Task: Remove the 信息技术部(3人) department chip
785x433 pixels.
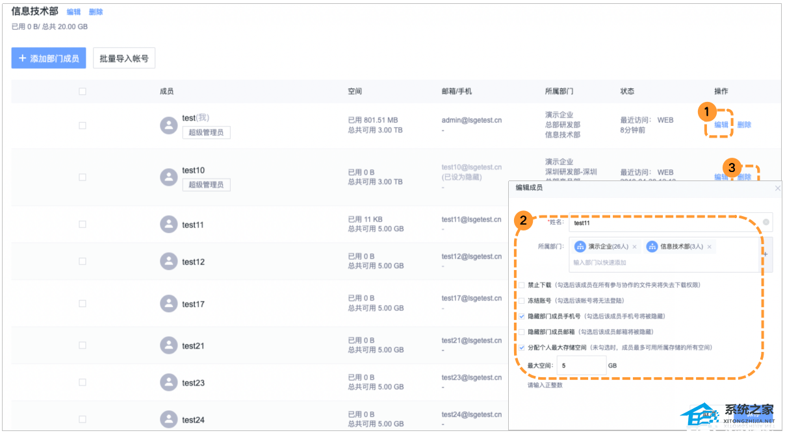Action: 709,247
